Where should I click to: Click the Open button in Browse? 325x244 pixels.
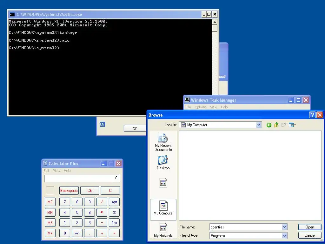[310, 227]
